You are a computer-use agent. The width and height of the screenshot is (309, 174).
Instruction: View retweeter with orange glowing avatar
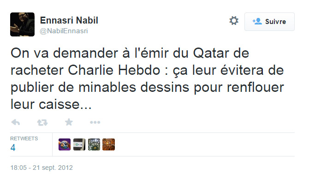(108, 144)
